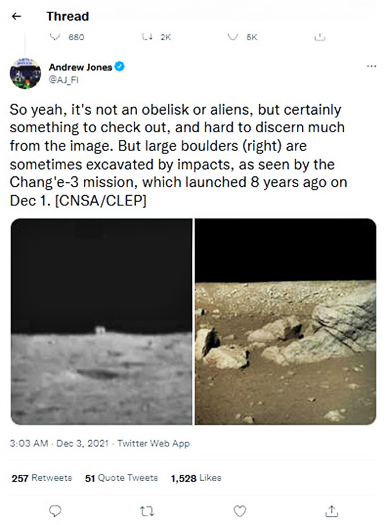The height and width of the screenshot is (525, 388).
Task: Like the tweet with heart icon
Action: point(239,510)
